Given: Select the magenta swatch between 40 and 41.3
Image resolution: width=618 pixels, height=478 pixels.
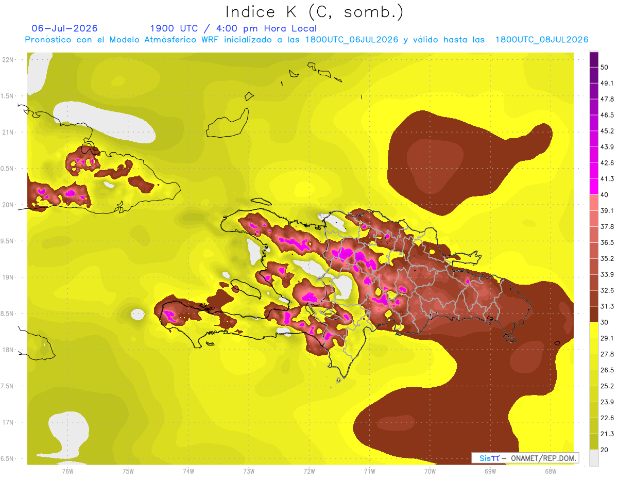Looking at the screenshot, I should [594, 187].
